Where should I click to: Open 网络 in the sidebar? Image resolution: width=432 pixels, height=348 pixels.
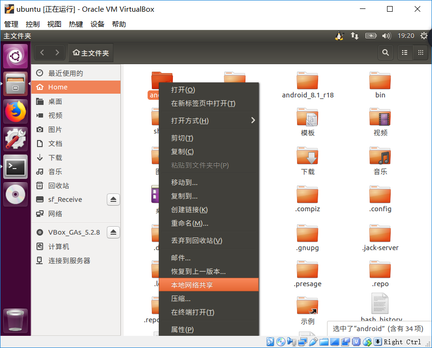[76, 214]
